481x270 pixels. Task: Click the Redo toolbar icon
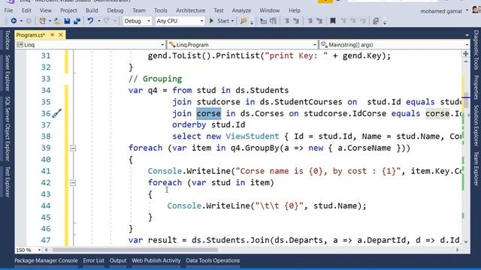(x=107, y=21)
